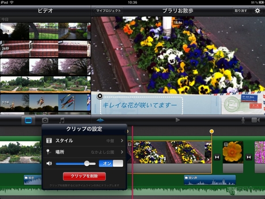This screenshot has width=265, height=199.
Task: Click the title icon on the pansy clip
Action: (x=129, y=144)
